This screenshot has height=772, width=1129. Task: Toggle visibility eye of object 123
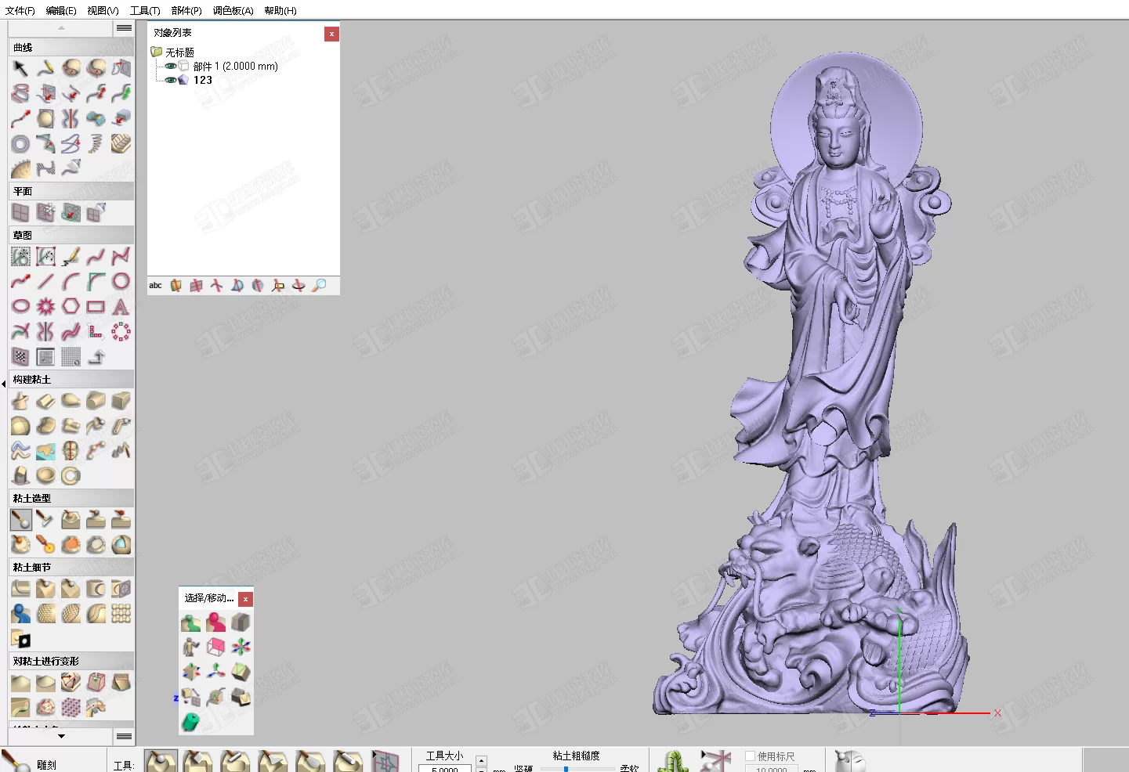[x=171, y=80]
